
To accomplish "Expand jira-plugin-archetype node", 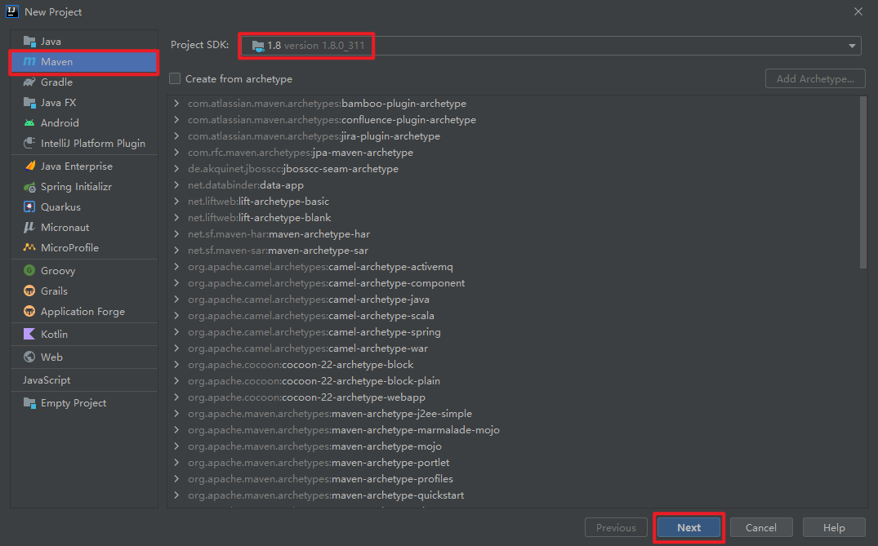I will (176, 136).
